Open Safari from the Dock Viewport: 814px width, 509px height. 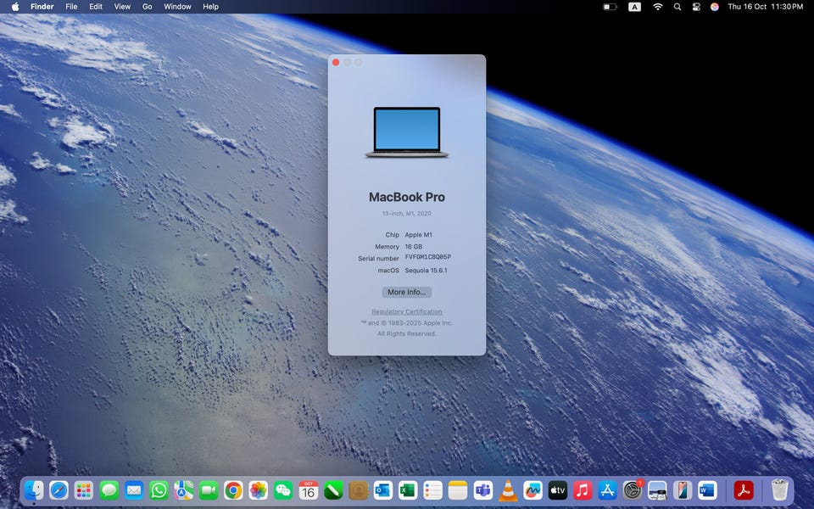(59, 490)
